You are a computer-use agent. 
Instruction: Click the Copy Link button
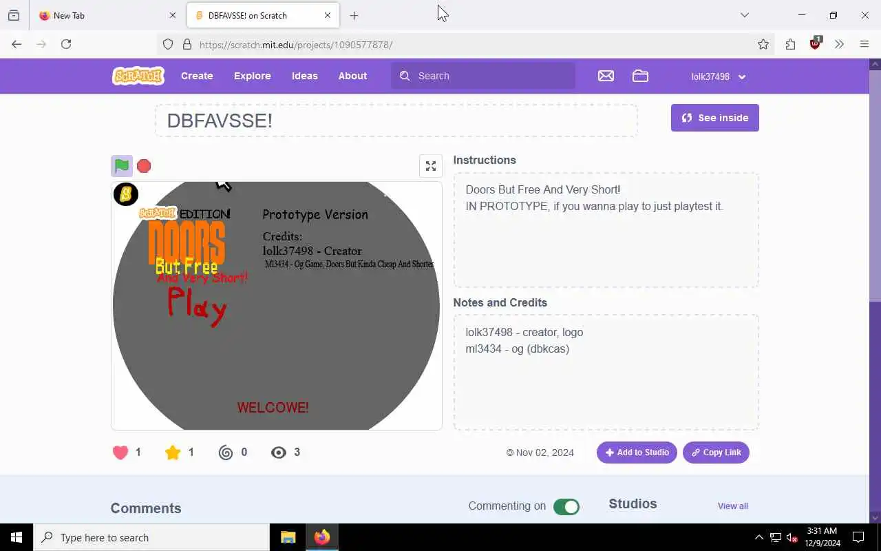(716, 453)
